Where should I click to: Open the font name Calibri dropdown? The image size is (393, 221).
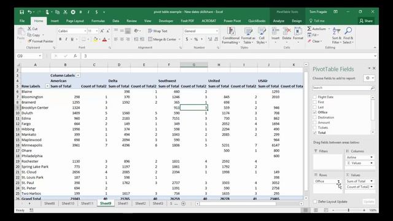click(85, 31)
